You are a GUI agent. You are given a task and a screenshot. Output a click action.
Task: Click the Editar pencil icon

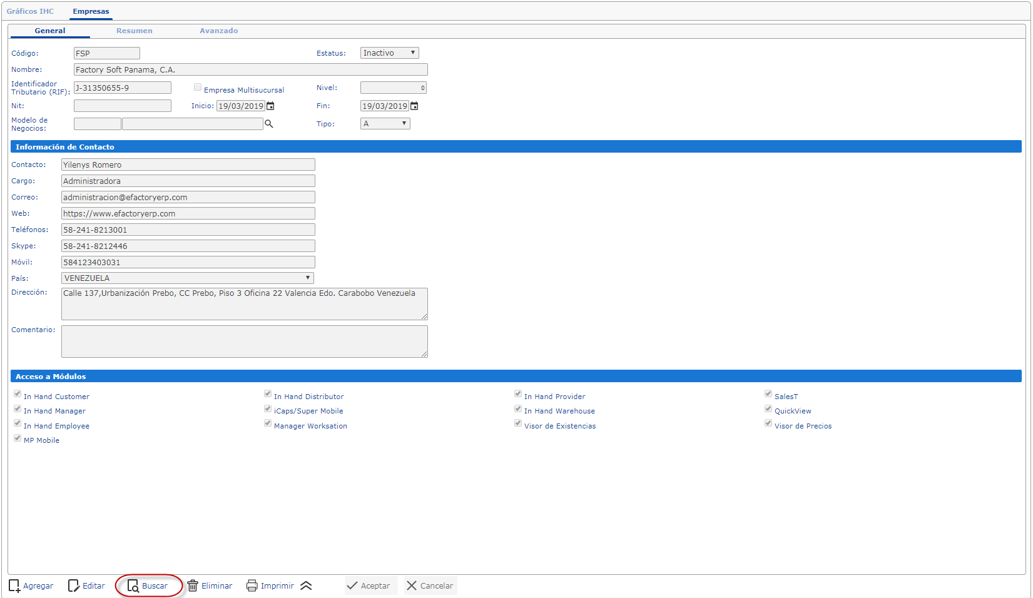(x=74, y=586)
